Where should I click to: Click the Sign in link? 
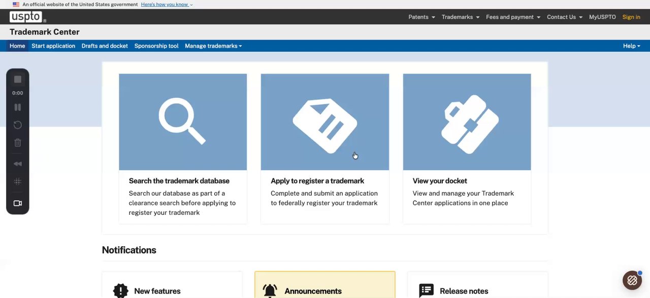point(631,17)
